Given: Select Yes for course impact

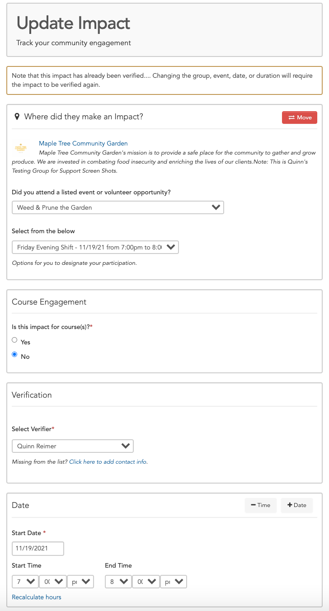Looking at the screenshot, I should pos(15,340).
